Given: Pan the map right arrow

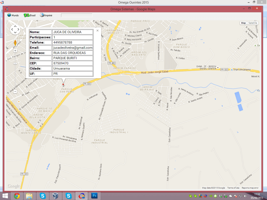Looking at the screenshot, I should 18,29.
